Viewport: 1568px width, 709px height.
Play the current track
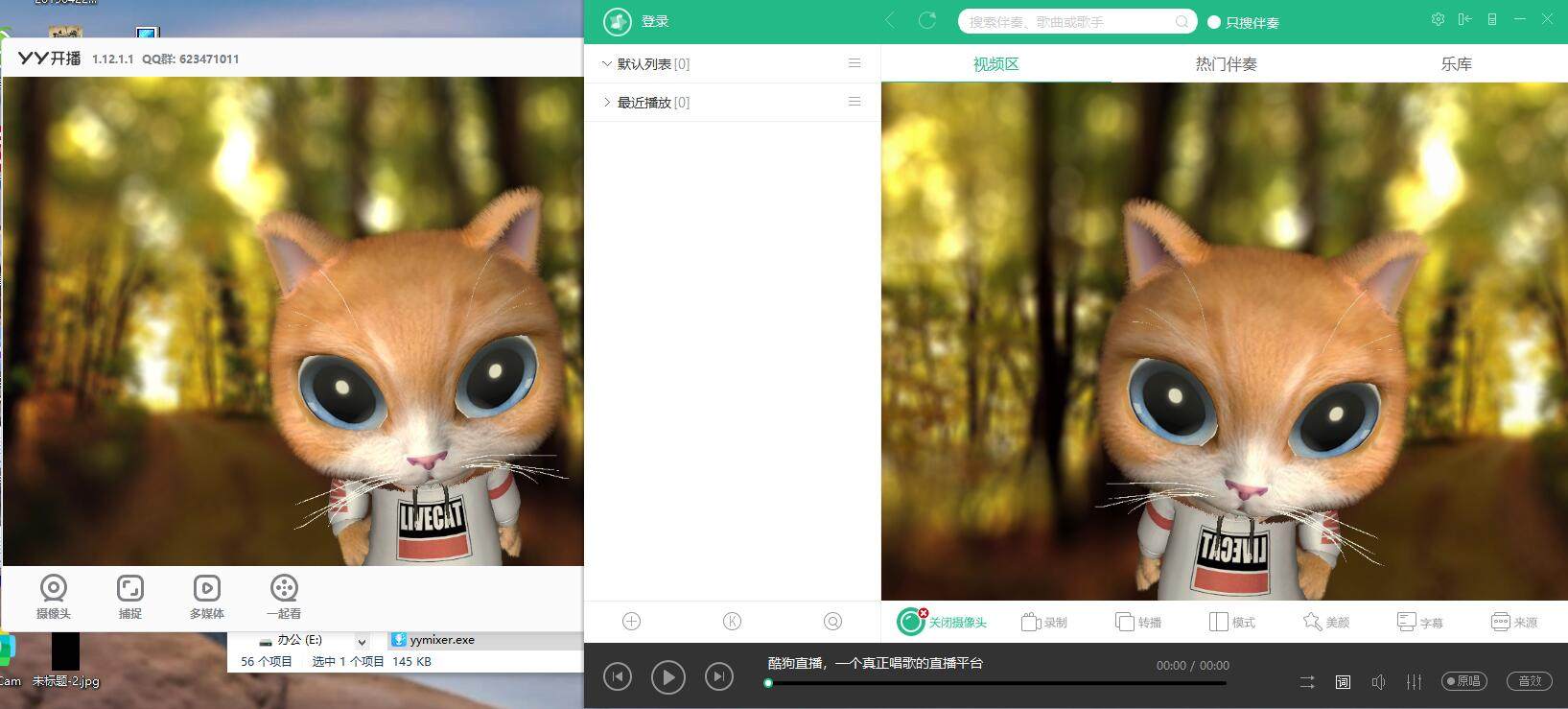click(668, 677)
